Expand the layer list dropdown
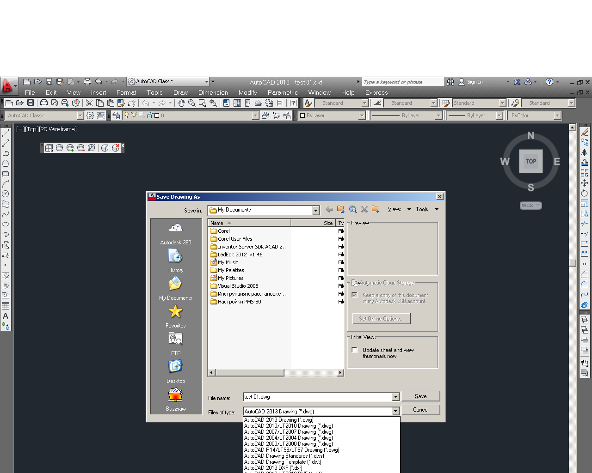 pyautogui.click(x=256, y=115)
